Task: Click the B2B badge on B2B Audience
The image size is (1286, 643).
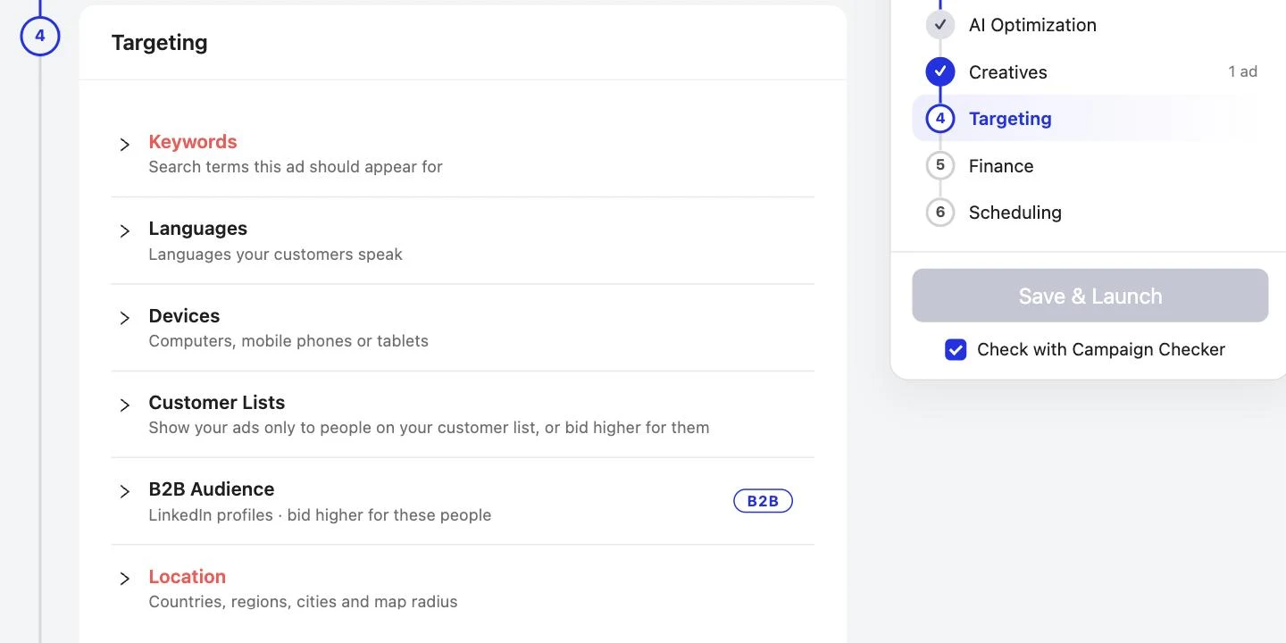Action: [763, 501]
